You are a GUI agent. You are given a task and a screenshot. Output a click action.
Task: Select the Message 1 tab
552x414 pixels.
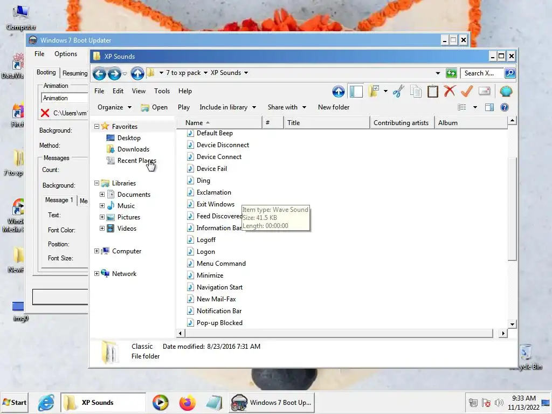coord(59,200)
